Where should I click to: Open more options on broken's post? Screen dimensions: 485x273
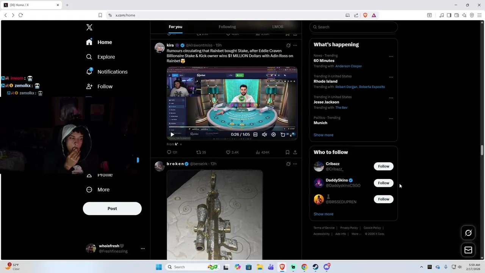pos(295,164)
